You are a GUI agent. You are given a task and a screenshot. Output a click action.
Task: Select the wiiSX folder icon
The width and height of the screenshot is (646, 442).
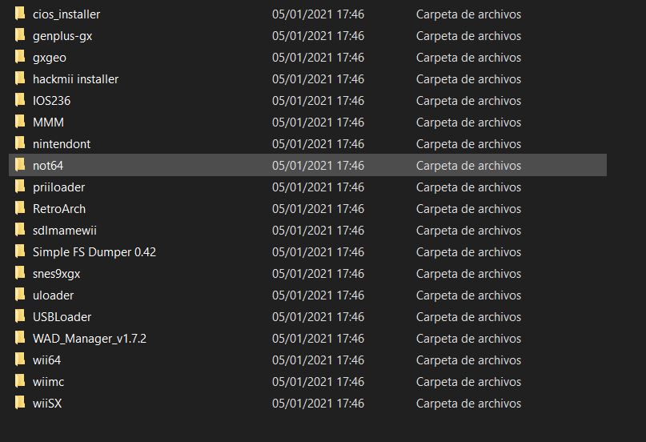pyautogui.click(x=20, y=404)
